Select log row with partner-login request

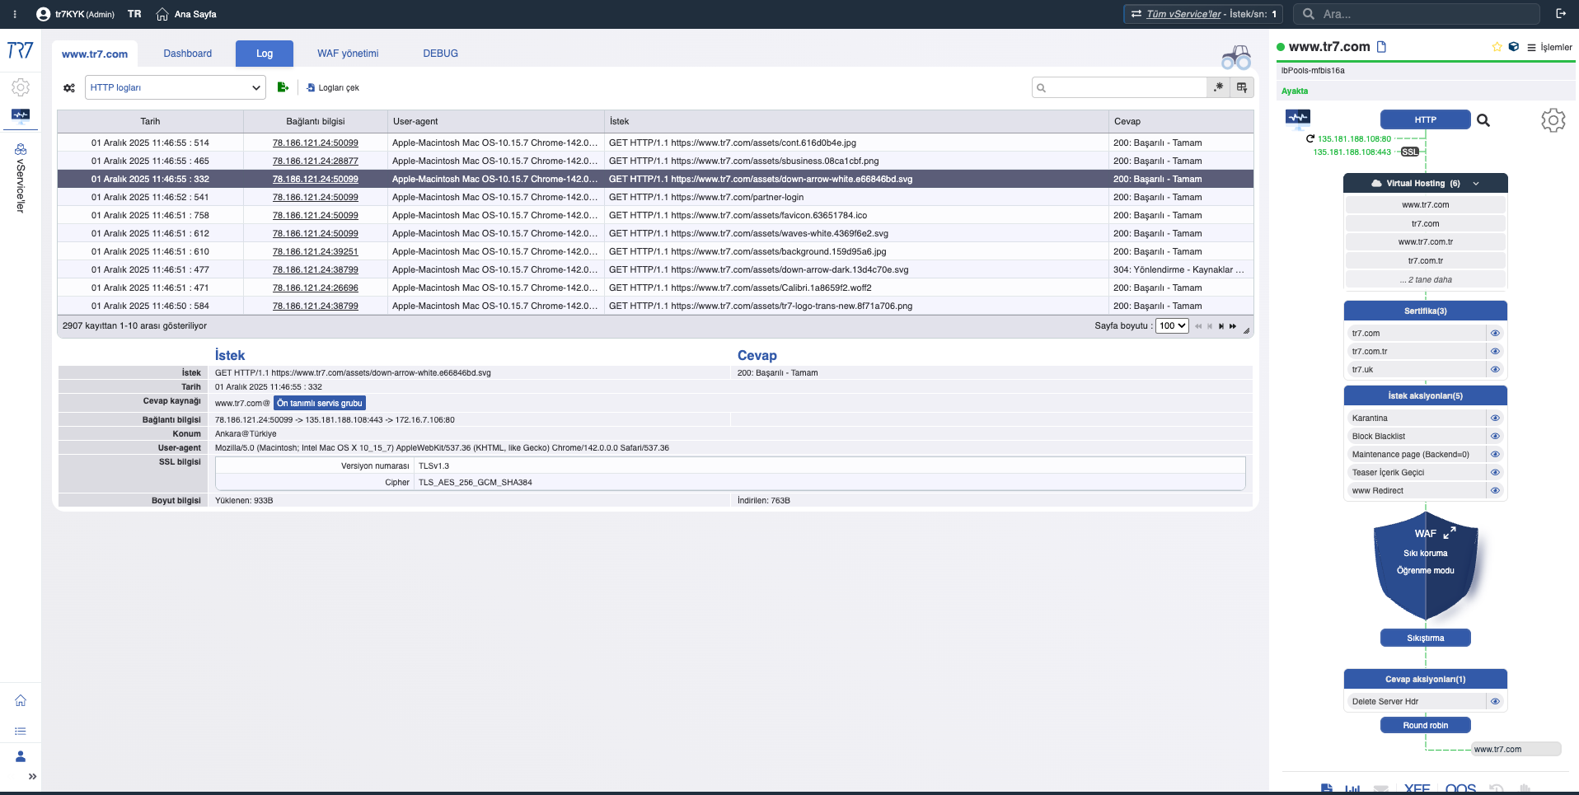[x=655, y=198]
